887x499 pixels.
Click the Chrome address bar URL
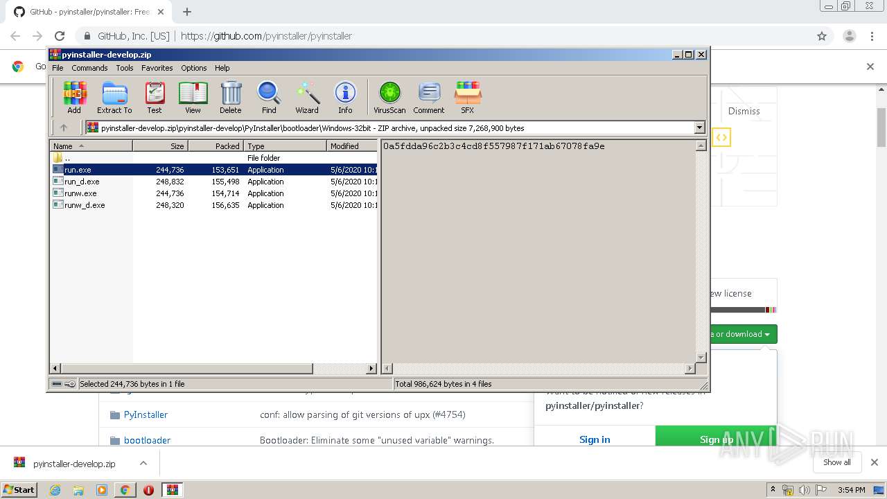coord(266,36)
